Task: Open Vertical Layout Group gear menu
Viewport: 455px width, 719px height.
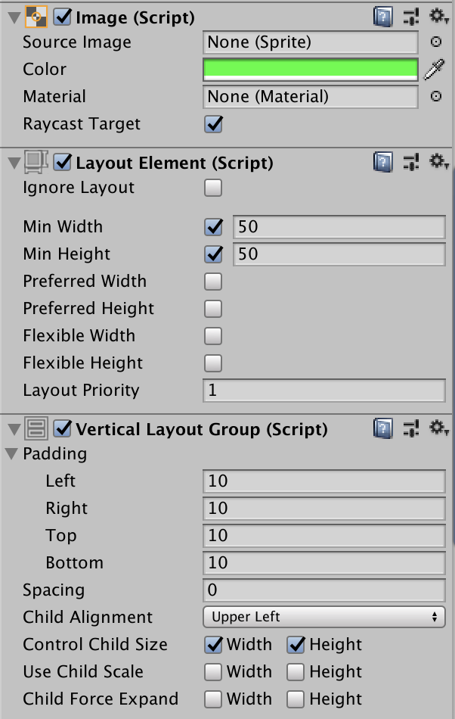Action: (439, 428)
